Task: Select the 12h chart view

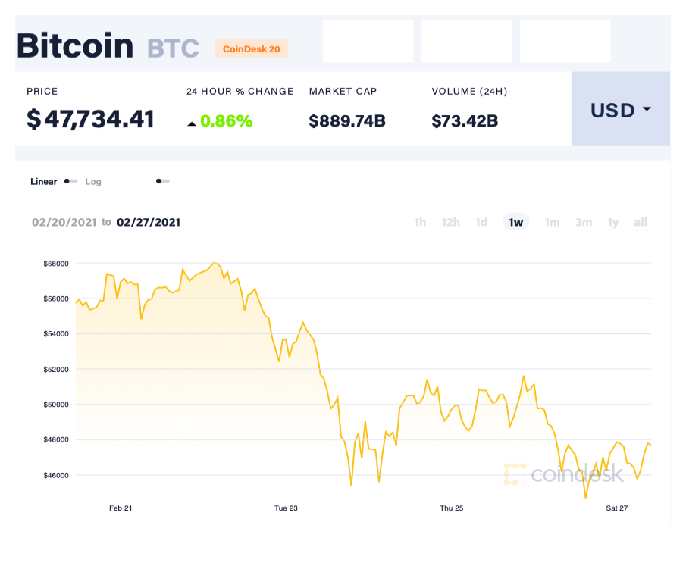Action: 451,222
